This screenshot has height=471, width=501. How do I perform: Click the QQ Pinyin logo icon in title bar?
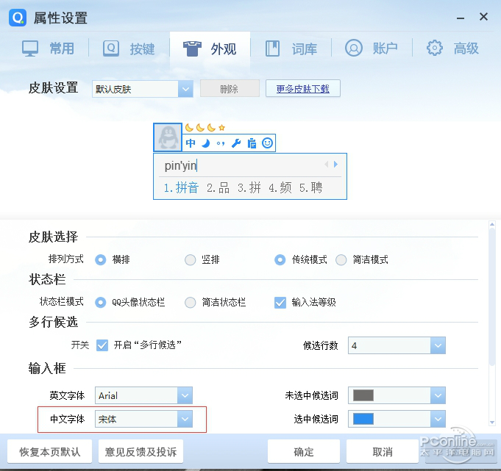[18, 18]
